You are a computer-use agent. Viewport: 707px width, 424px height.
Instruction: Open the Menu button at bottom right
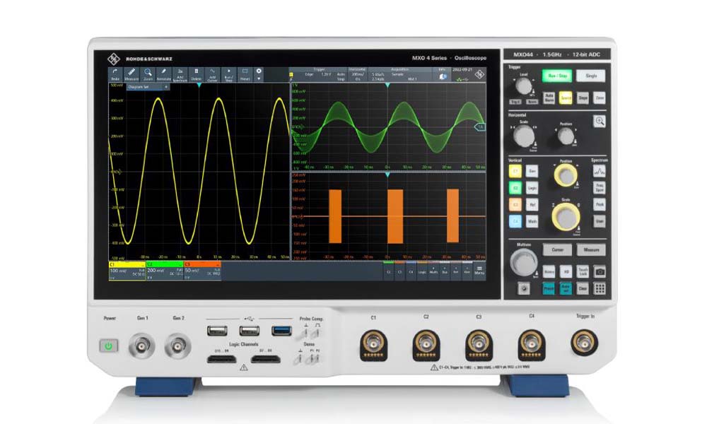coord(479,269)
